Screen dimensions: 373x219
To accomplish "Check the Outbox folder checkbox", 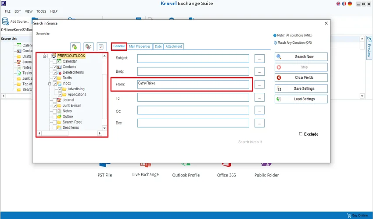I will [x=55, y=117].
